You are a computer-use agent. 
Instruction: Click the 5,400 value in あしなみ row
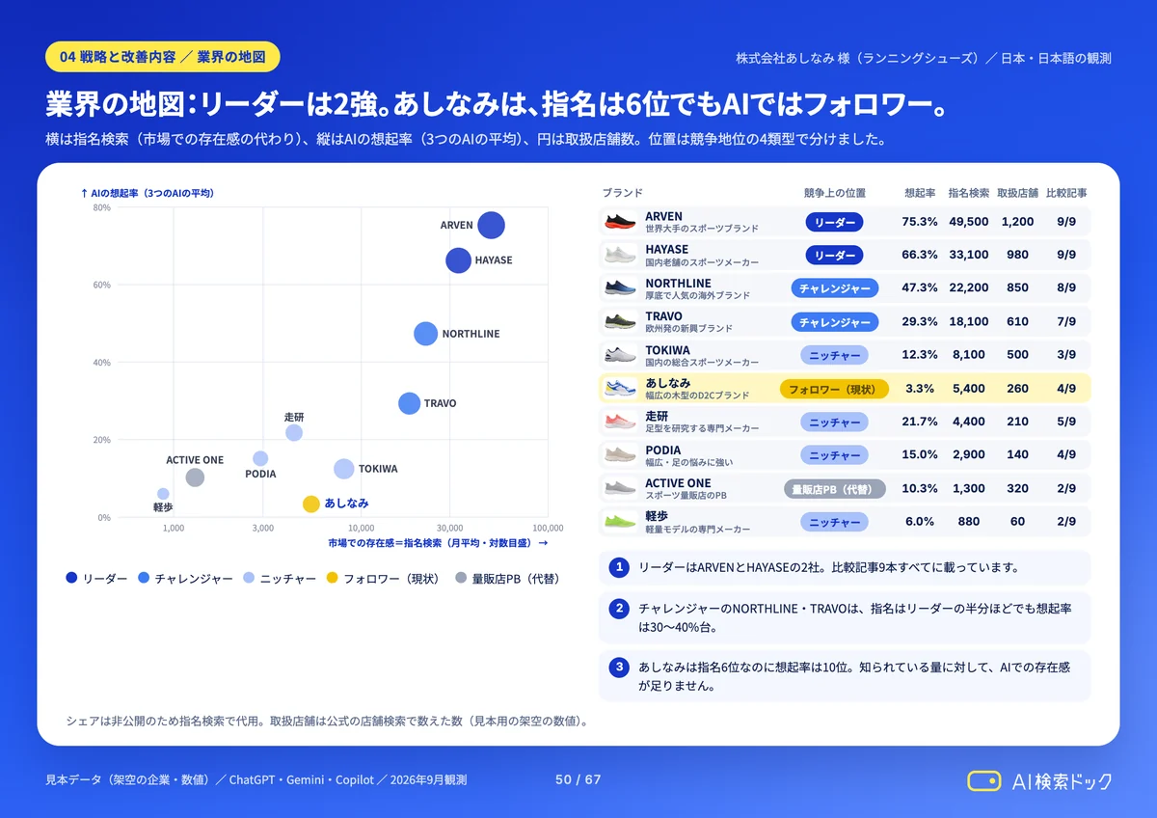pos(968,388)
